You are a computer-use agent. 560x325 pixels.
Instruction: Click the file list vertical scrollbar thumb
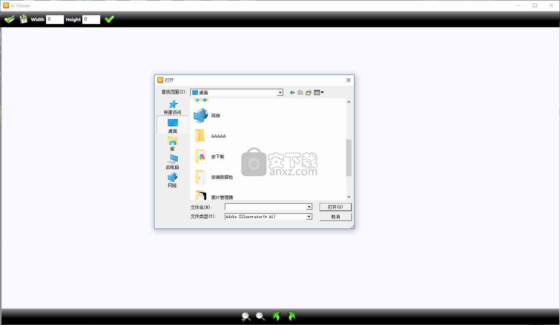(349, 158)
